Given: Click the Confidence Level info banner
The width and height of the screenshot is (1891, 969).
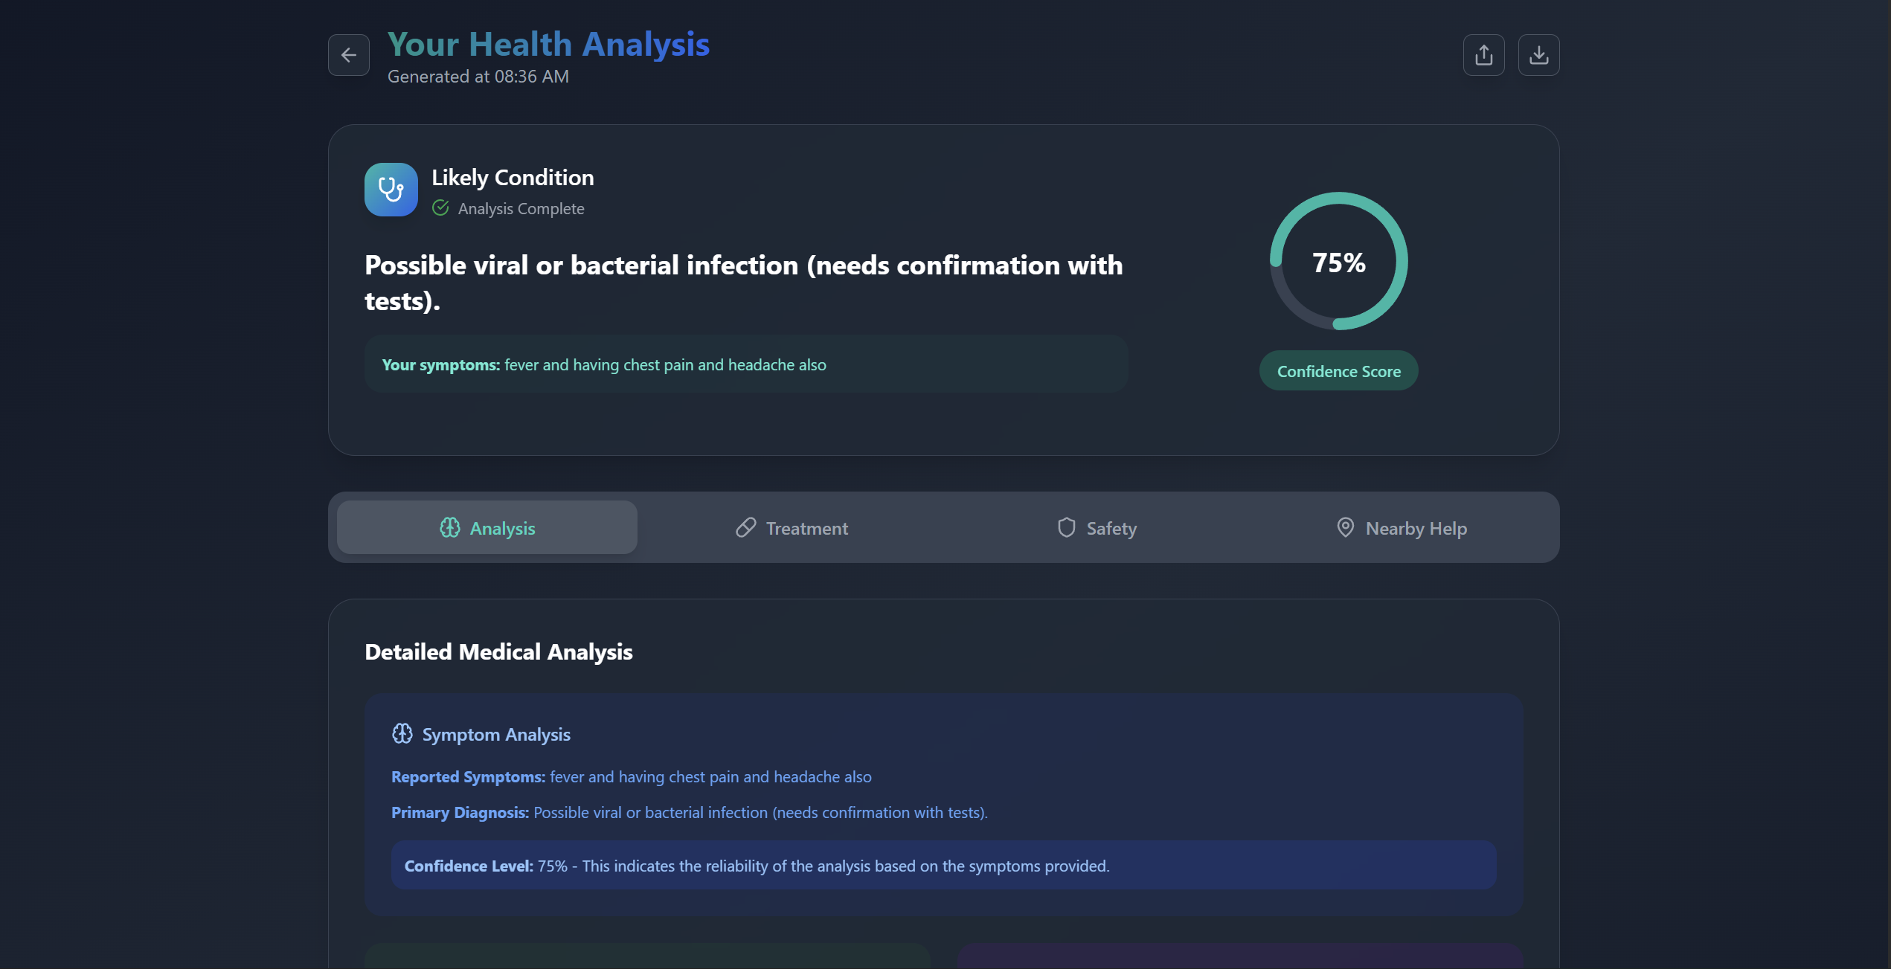Looking at the screenshot, I should click(x=943, y=866).
